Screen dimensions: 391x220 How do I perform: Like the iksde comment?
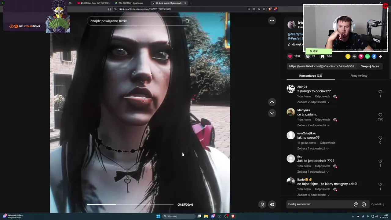380,185
